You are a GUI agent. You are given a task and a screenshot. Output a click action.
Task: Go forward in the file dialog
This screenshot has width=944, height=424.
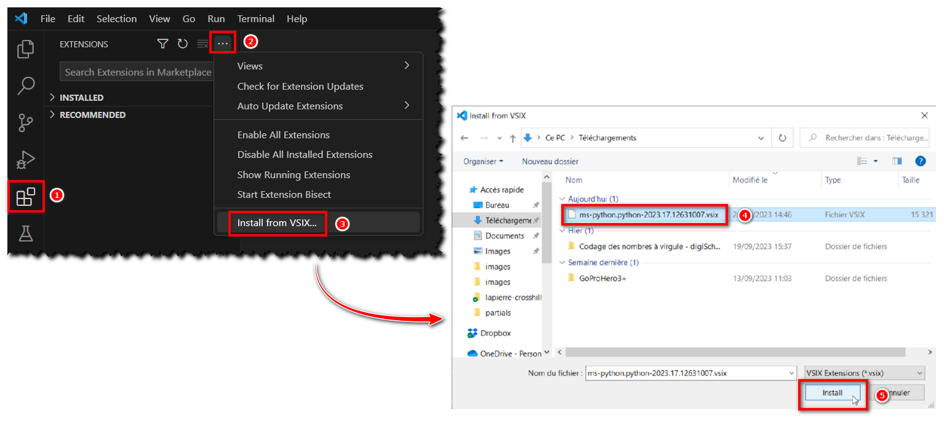[484, 138]
